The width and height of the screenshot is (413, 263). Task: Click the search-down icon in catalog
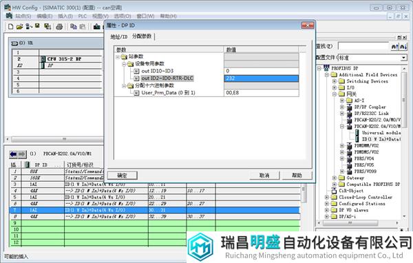403,47
